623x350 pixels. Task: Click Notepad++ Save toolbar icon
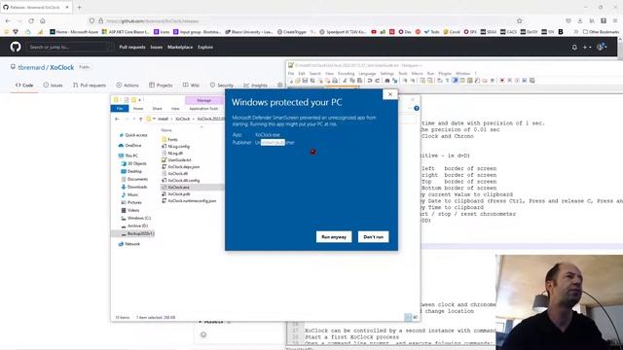click(x=305, y=81)
